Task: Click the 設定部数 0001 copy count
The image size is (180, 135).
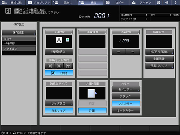Action: [x=102, y=16]
